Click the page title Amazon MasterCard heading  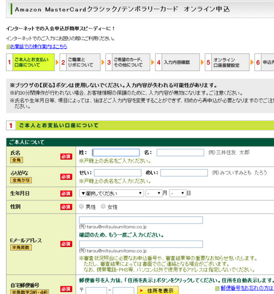[x=122, y=9]
